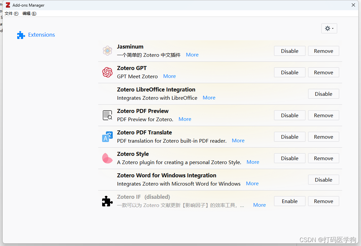Disable the Zotero GPT extension

290,72
